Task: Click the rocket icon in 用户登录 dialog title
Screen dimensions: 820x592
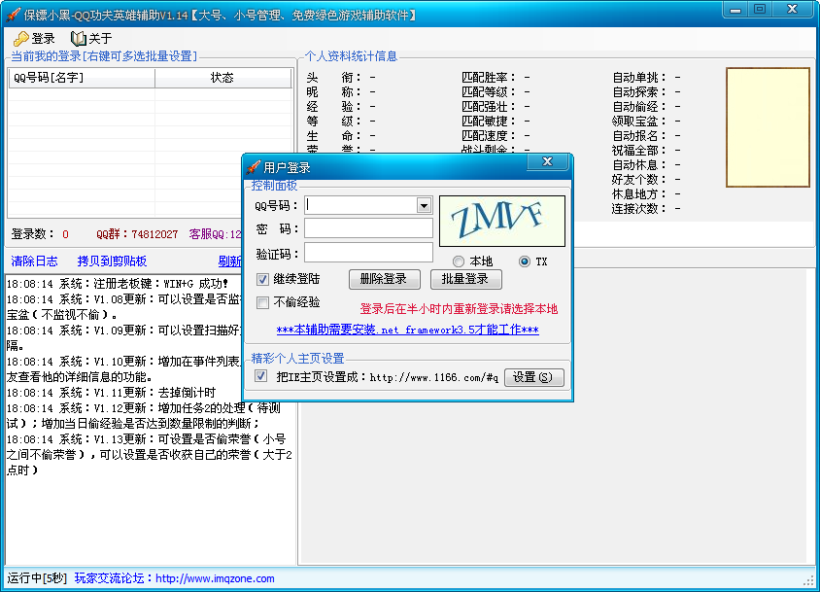Action: pyautogui.click(x=254, y=167)
